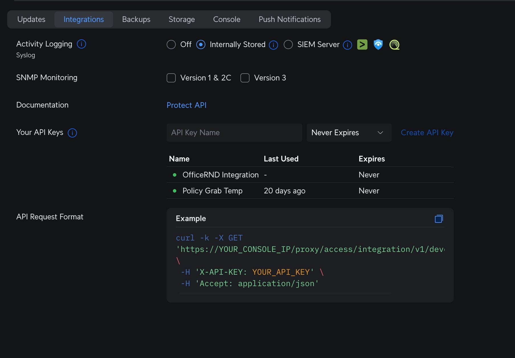Switch to the Backups tab
The image size is (515, 358).
[136, 19]
